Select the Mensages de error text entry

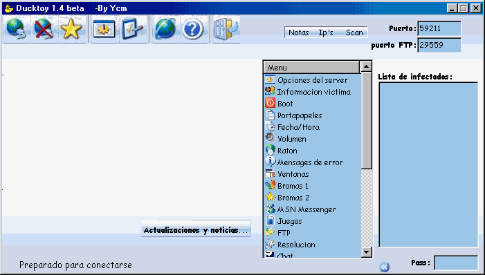[310, 162]
